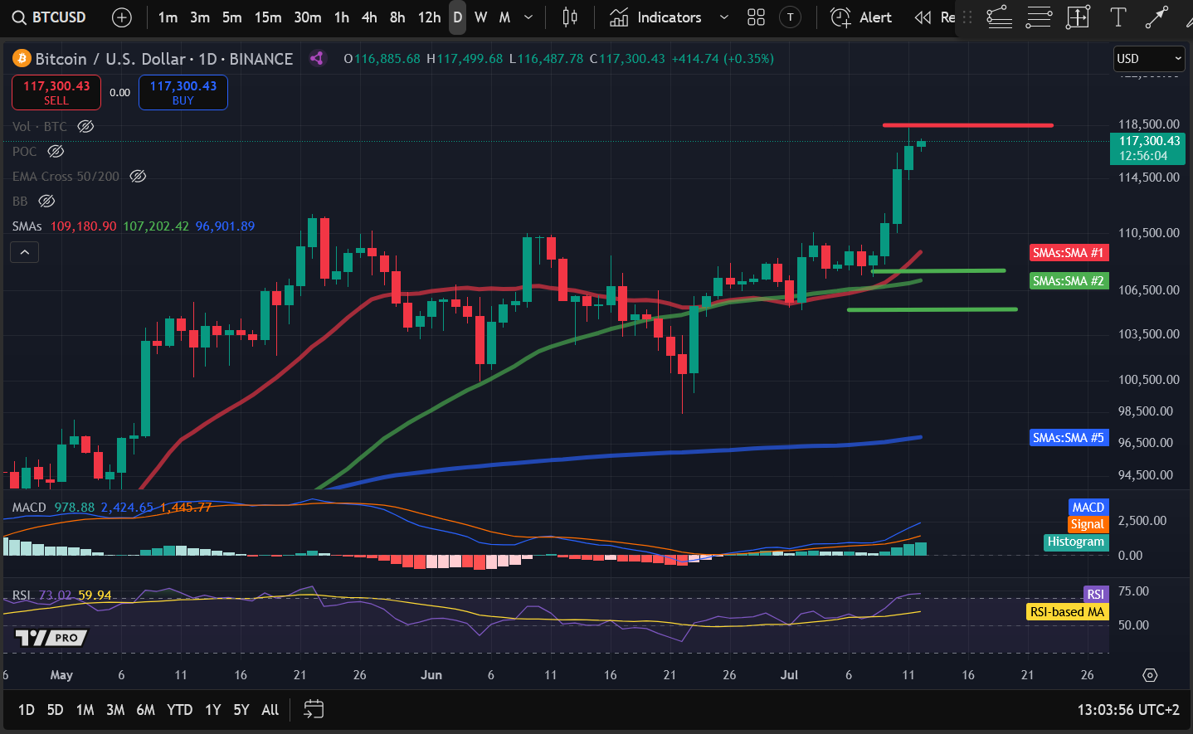This screenshot has height=734, width=1193.
Task: Click the TradingView PRO logo
Action: (x=51, y=638)
